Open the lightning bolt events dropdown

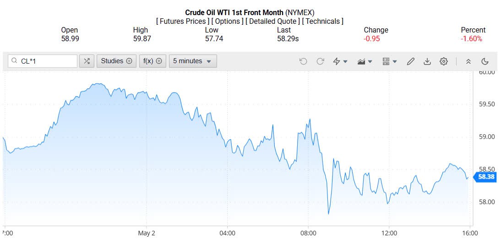(340, 61)
